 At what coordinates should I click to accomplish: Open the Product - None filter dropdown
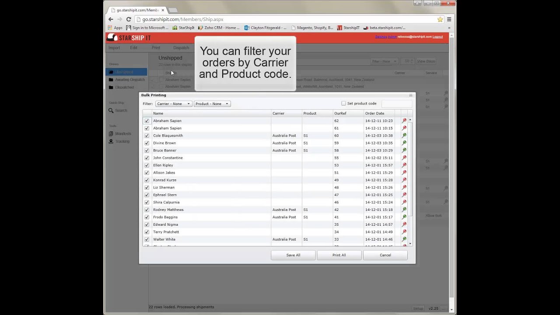[x=212, y=104]
